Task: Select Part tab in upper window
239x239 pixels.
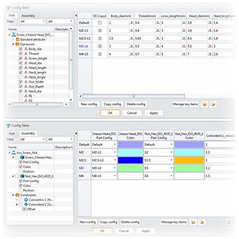Action: pos(12,16)
